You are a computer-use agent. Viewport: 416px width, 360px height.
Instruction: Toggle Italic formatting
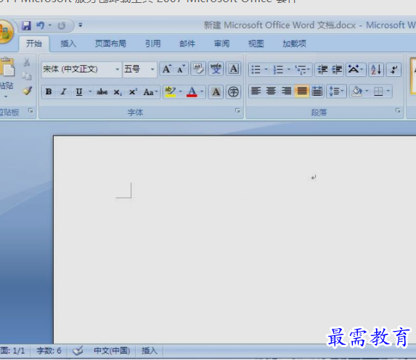(x=63, y=91)
